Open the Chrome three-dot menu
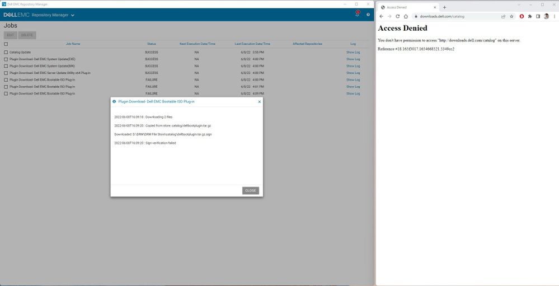The width and height of the screenshot is (559, 286). 555,16
